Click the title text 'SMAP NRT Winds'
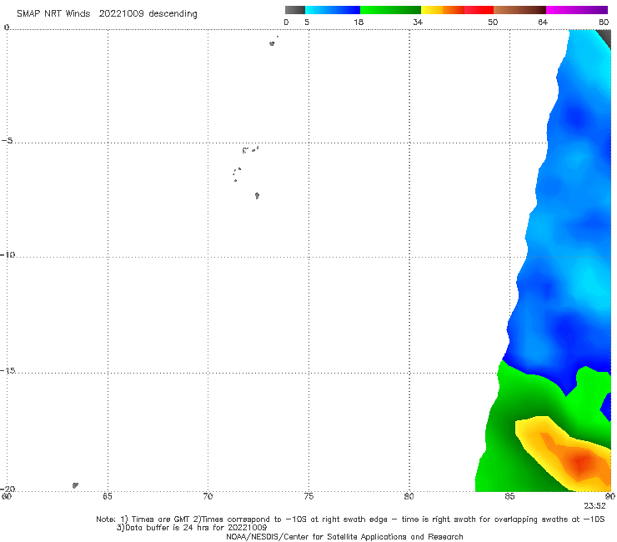 pos(53,13)
